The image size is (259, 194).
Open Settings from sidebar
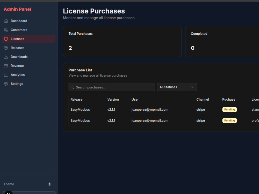click(28, 84)
